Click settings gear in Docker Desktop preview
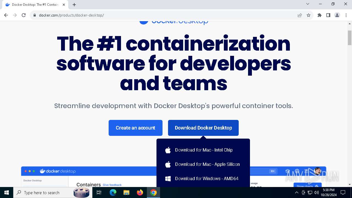 pyautogui.click(x=297, y=171)
